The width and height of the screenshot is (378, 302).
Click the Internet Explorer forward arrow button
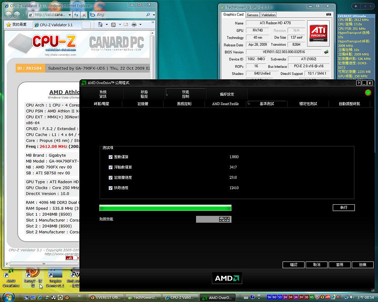(x=17, y=15)
